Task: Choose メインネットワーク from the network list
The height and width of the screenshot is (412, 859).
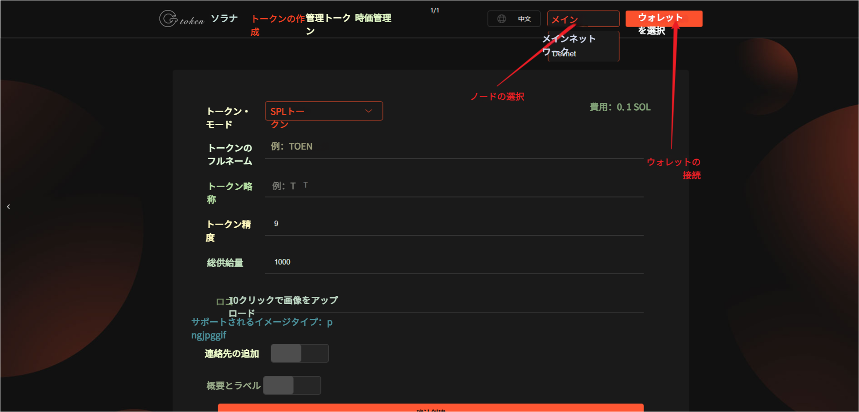Action: tap(569, 39)
